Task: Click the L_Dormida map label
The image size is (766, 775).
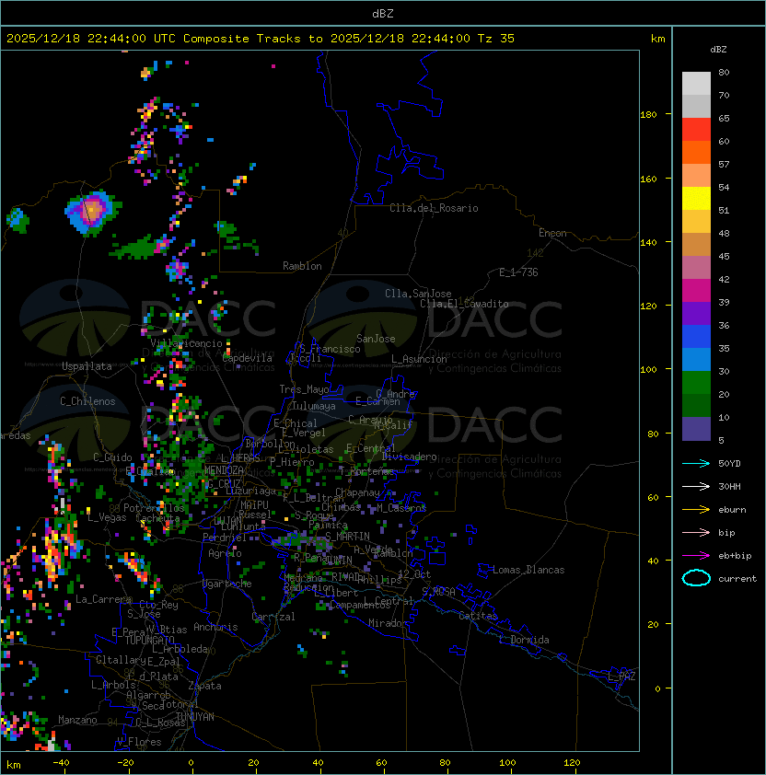Action: click(x=524, y=640)
